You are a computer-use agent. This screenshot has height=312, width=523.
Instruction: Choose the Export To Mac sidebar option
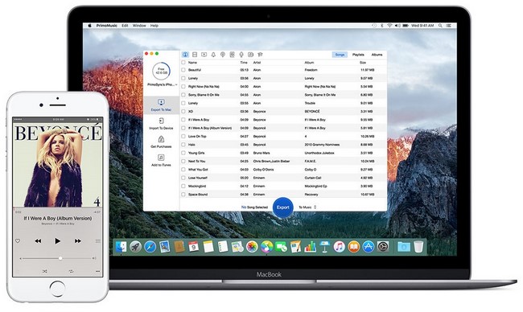(161, 105)
